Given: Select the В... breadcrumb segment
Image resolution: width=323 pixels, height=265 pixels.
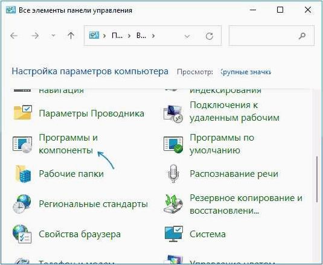Looking at the screenshot, I should coord(141,36).
